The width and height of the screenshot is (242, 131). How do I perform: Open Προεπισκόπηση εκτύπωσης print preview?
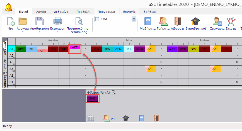point(78,22)
